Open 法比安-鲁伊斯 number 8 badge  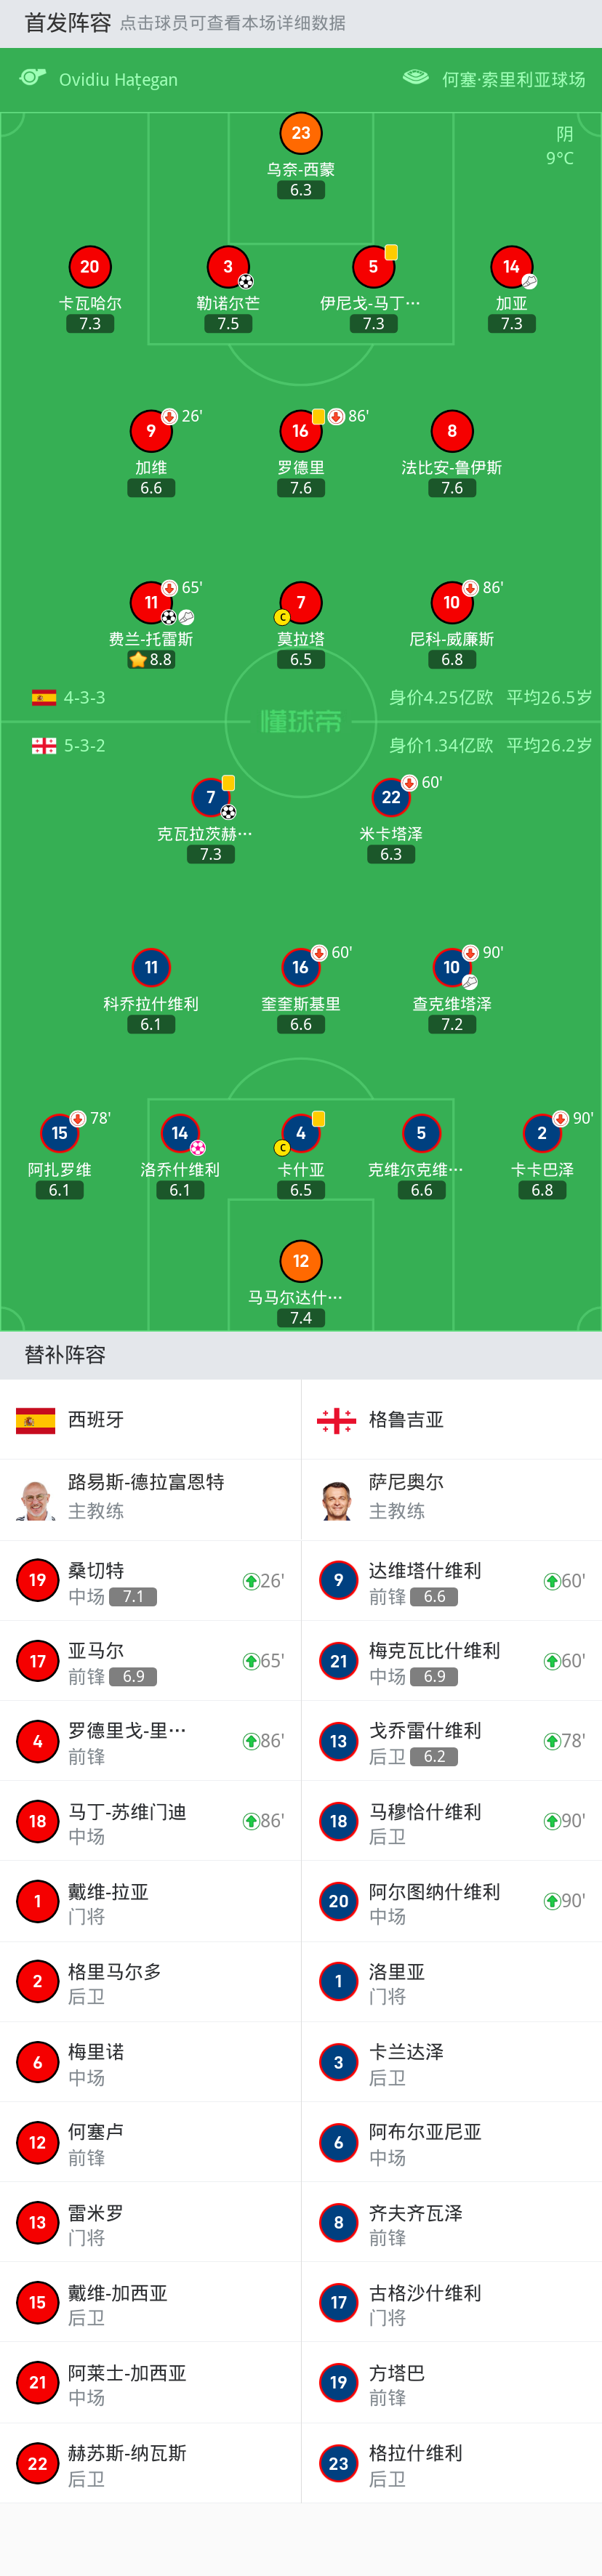pos(452,431)
